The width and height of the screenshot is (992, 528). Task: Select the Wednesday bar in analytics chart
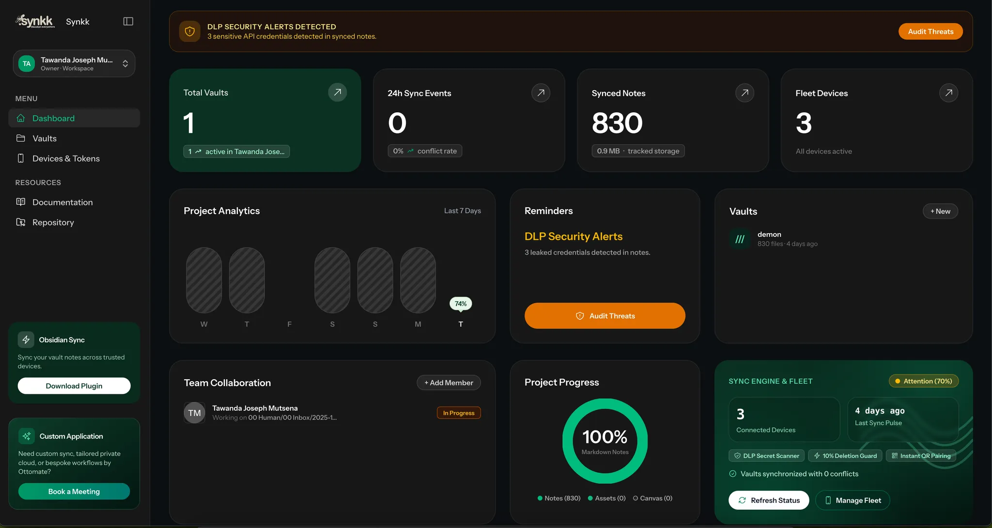click(x=204, y=280)
